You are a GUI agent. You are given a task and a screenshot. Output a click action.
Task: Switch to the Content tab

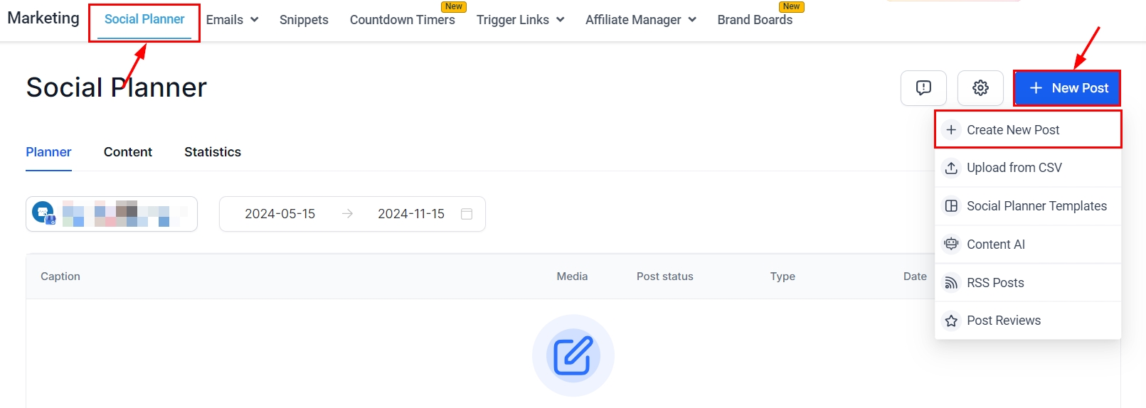coord(128,152)
